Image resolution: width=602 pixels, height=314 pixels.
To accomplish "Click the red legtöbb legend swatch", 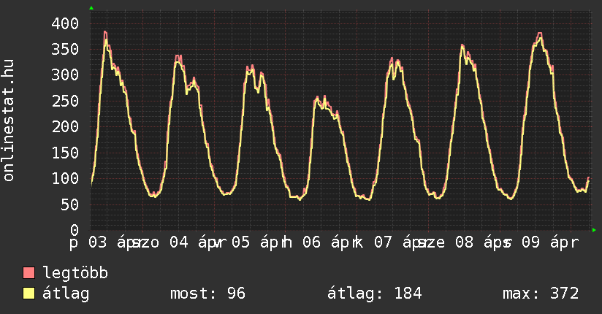I will tap(29, 273).
